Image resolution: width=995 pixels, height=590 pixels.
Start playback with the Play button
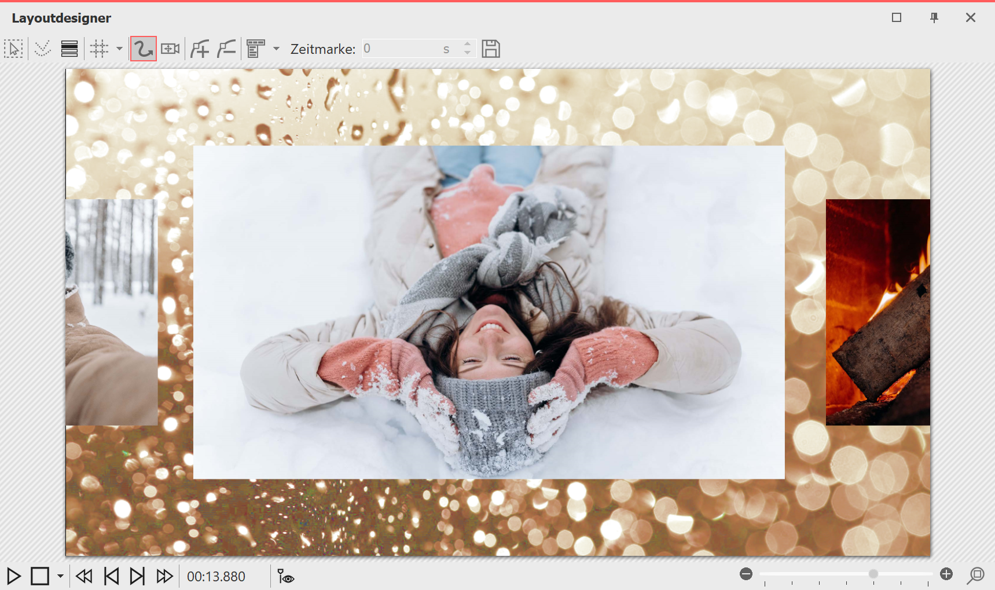[x=14, y=576]
